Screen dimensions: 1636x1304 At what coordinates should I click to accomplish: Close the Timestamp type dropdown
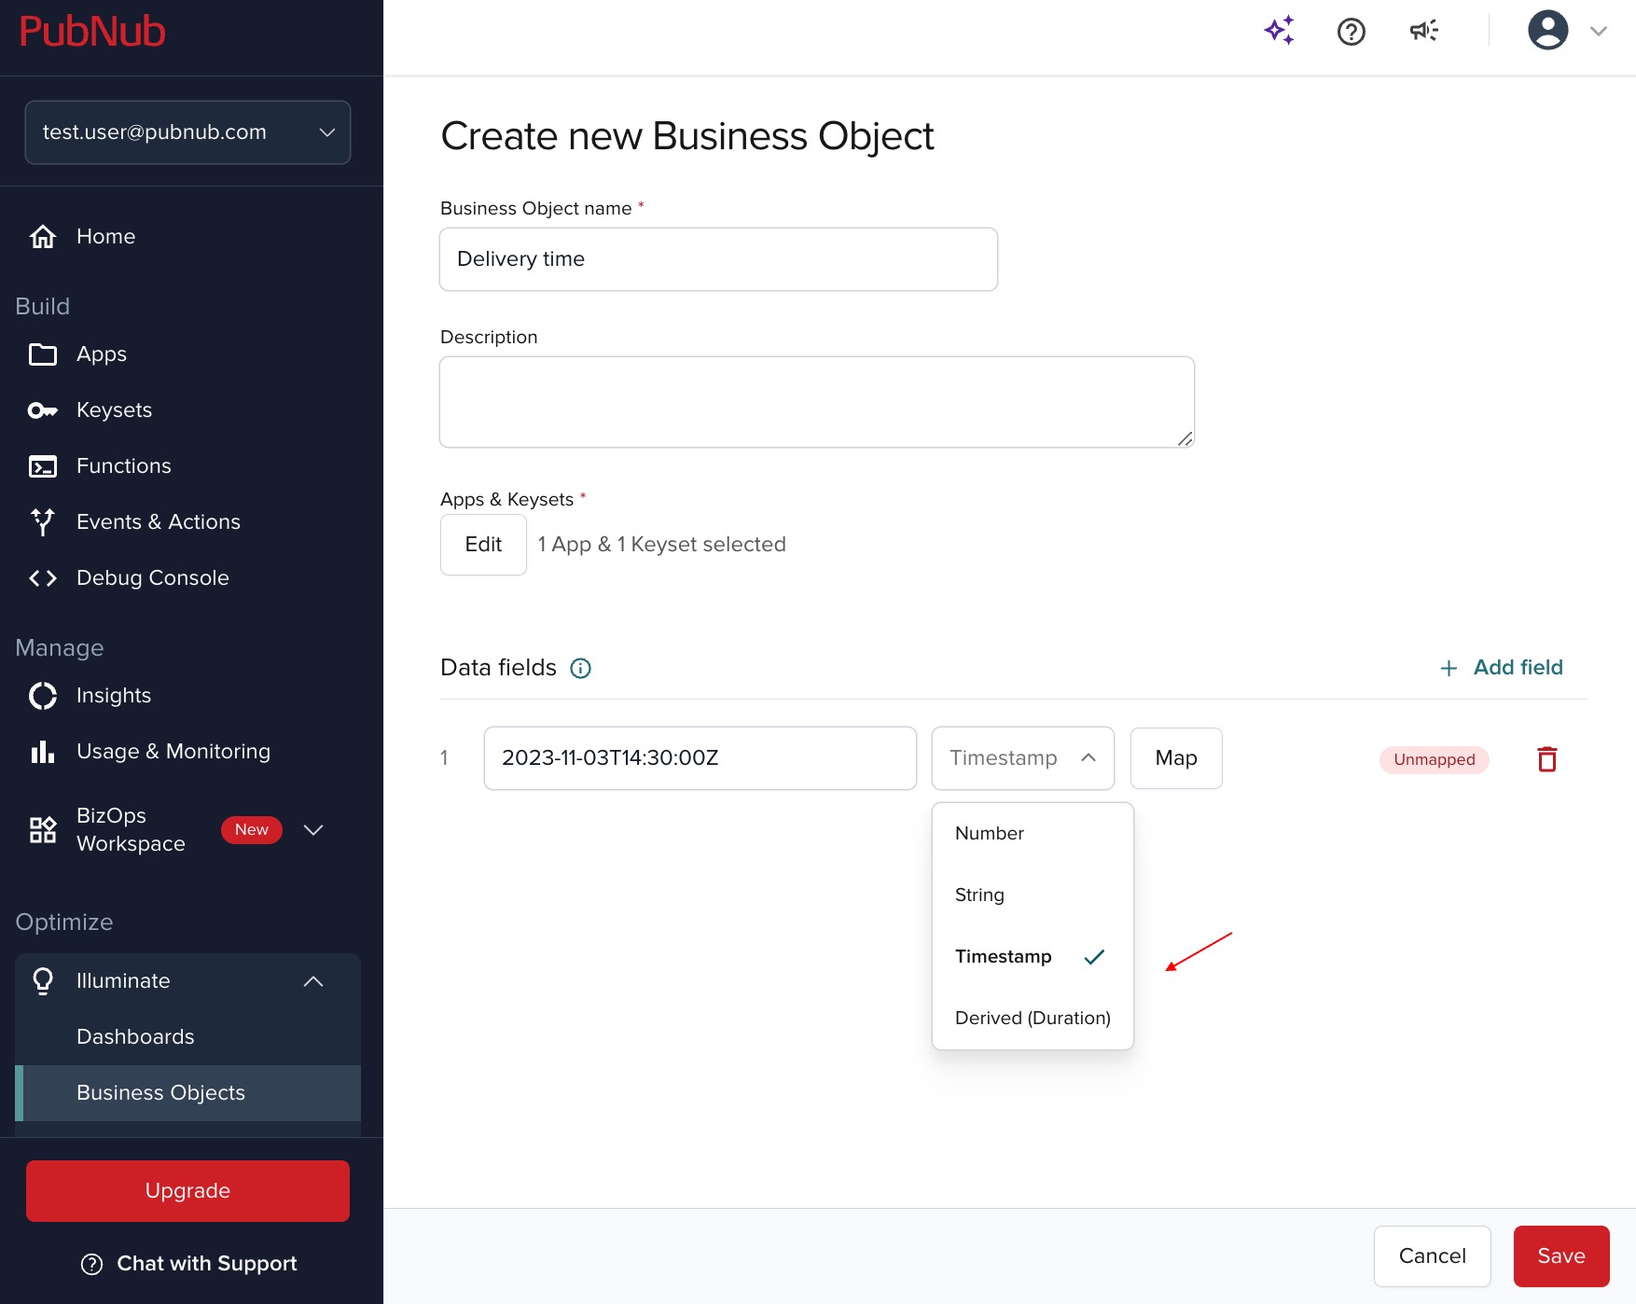pos(1022,758)
